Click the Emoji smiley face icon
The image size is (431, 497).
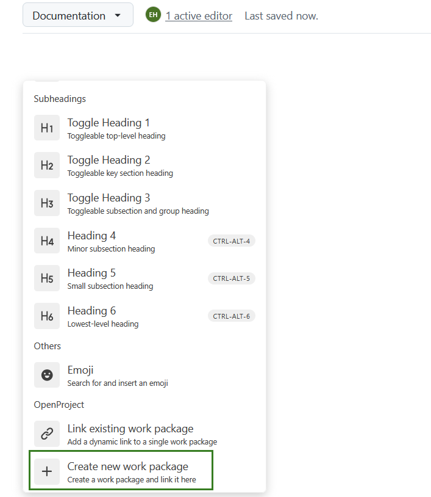47,375
